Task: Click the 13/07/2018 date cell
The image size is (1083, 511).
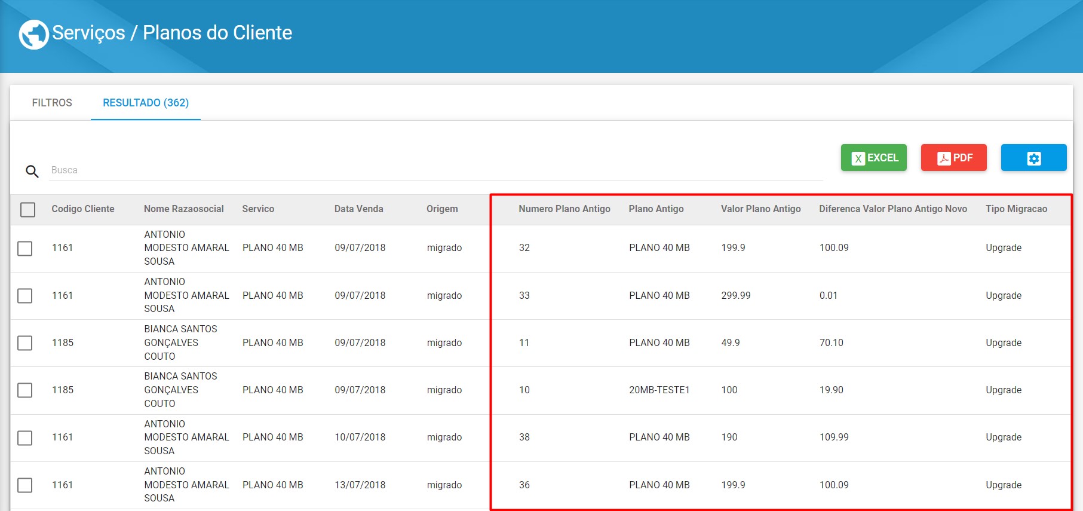Action: click(360, 485)
